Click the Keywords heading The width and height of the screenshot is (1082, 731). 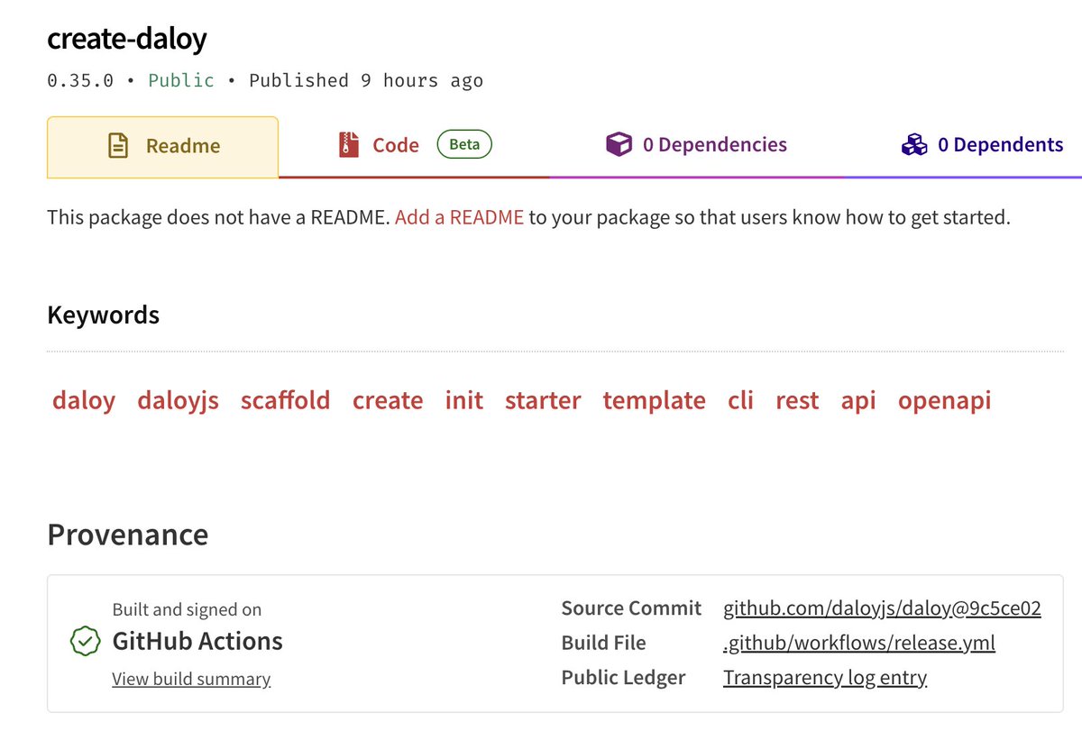click(x=103, y=315)
